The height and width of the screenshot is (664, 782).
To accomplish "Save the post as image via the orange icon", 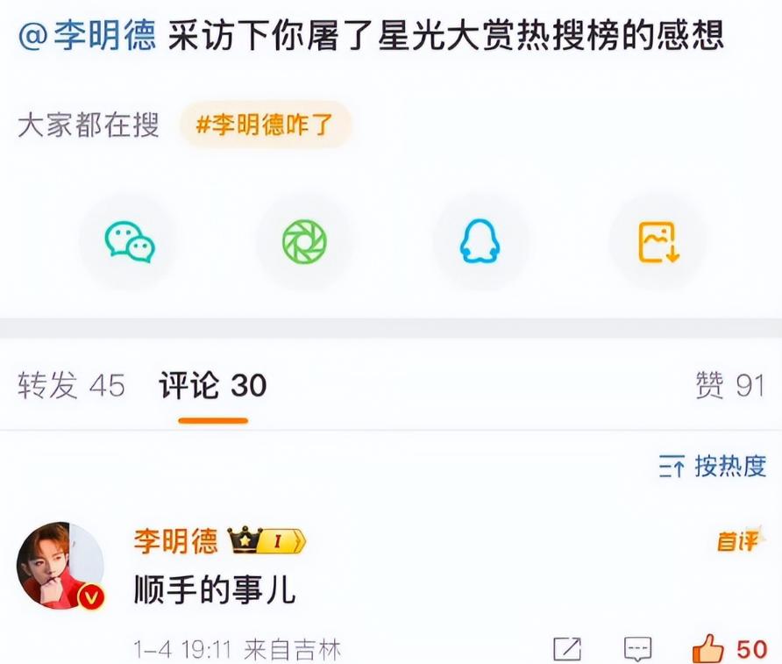I will tap(658, 242).
